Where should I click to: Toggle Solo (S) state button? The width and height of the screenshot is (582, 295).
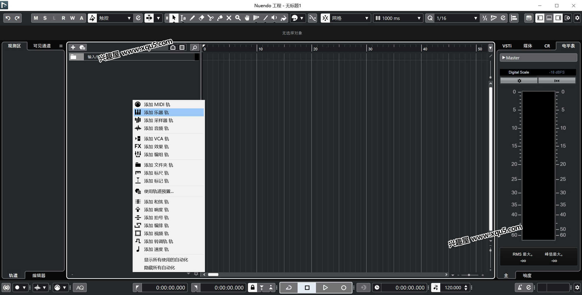click(45, 18)
